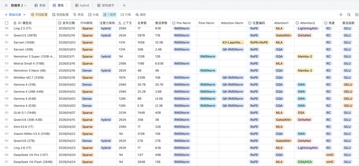The height and width of the screenshot is (166, 359).
Task: Click the 2026/04/07 release date cell
Action: coord(67,113)
